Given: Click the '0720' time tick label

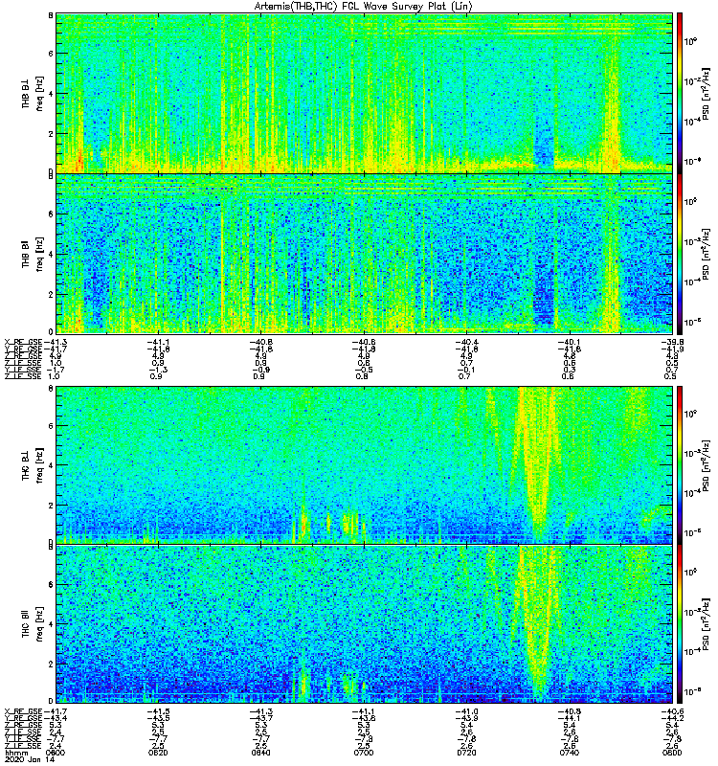Looking at the screenshot, I should 466,753.
